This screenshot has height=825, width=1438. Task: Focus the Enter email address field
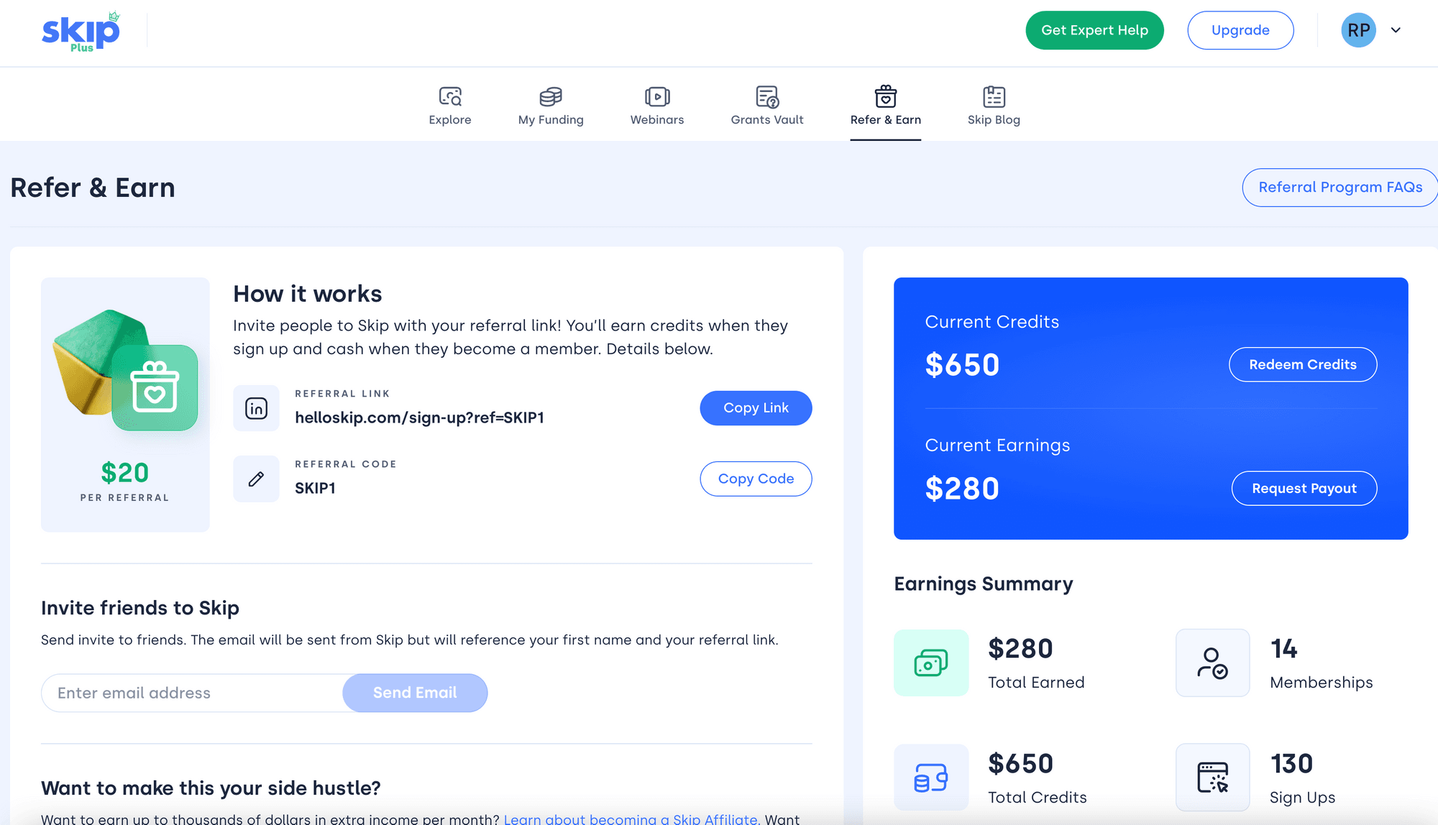click(193, 693)
